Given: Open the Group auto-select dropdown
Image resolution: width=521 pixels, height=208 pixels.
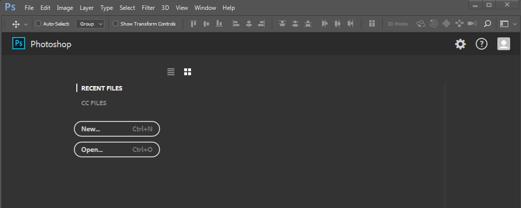Looking at the screenshot, I should point(90,24).
